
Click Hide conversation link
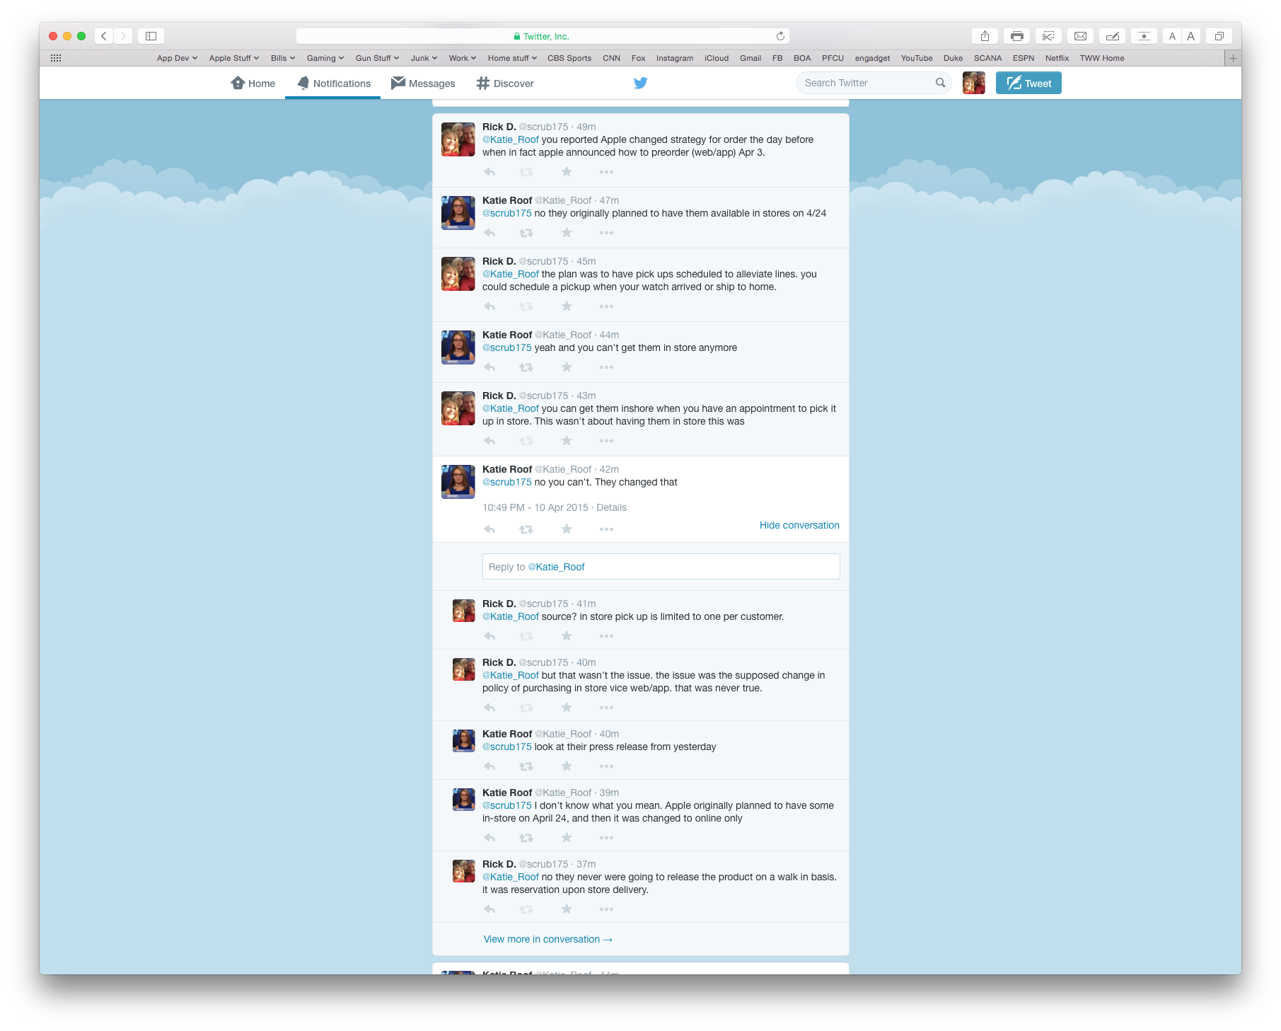point(799,525)
